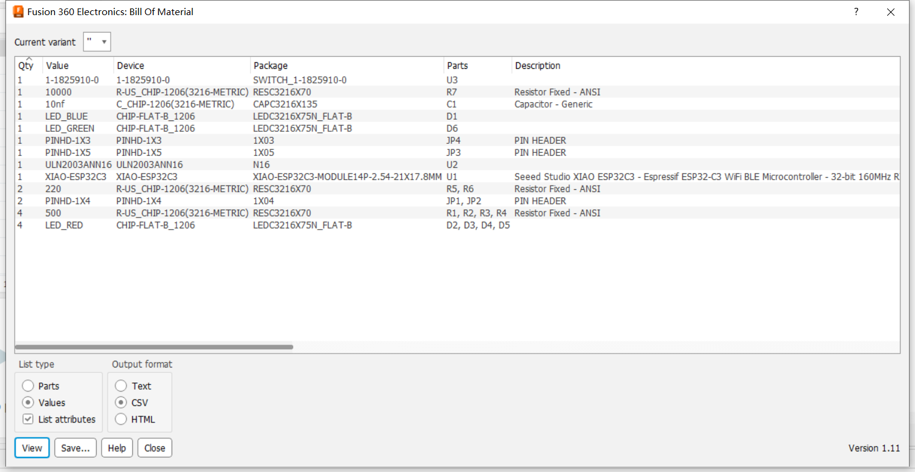Open the Current variant dropdown
915x472 pixels.
[97, 42]
